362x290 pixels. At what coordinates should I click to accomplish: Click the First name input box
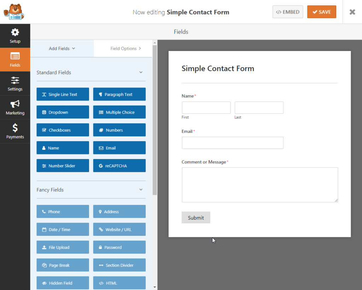coord(206,108)
